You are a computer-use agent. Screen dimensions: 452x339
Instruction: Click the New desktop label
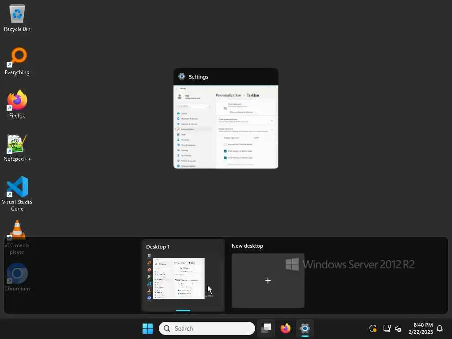pyautogui.click(x=247, y=246)
